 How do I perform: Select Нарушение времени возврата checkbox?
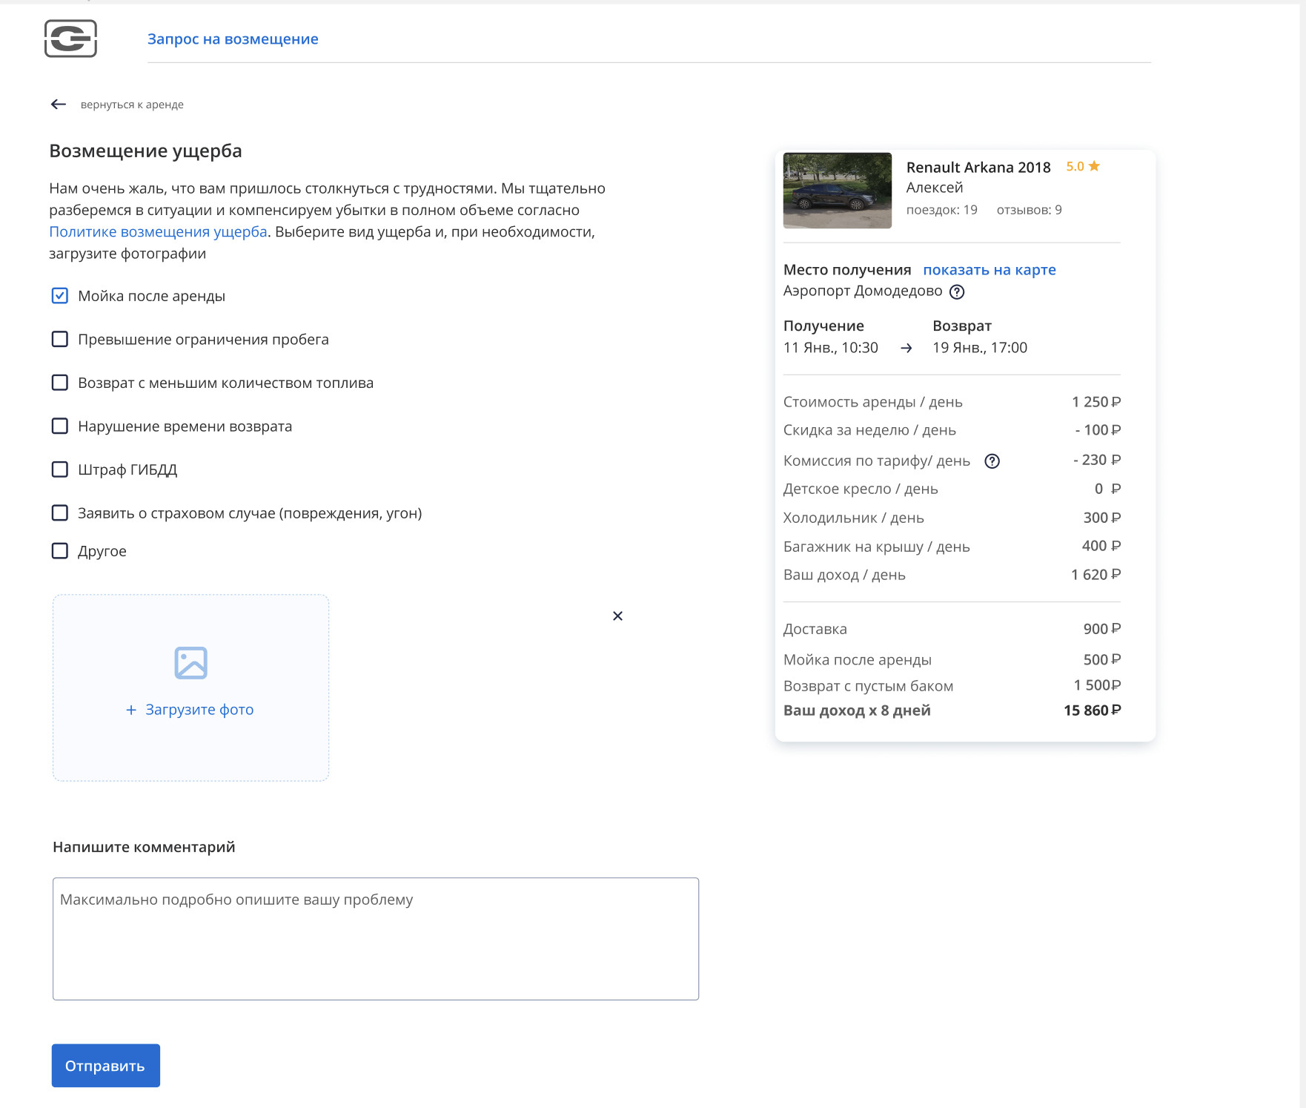coord(60,426)
